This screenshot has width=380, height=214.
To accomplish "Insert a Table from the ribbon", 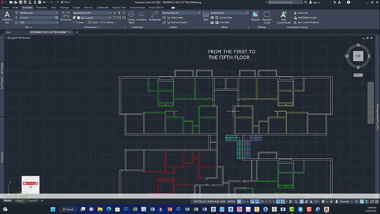I will click(206, 16).
